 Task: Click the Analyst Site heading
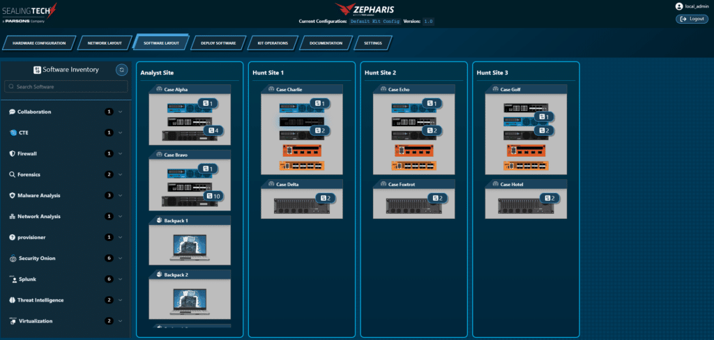[x=157, y=72]
